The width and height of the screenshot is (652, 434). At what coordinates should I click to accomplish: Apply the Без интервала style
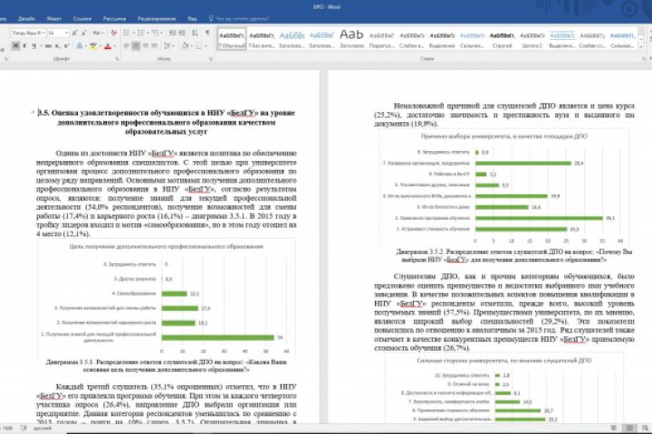pyautogui.click(x=262, y=39)
